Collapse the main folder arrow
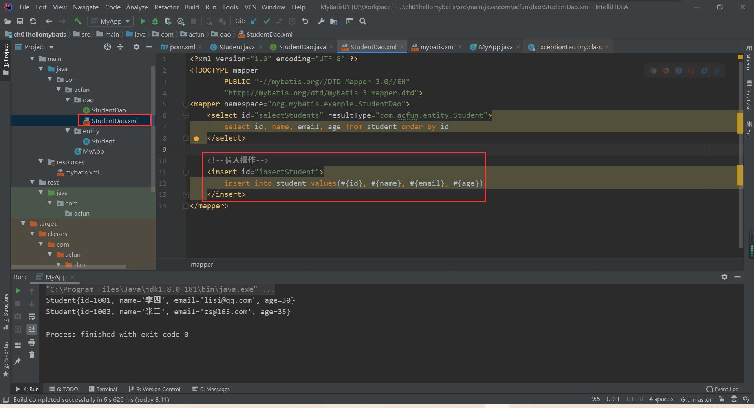 pyautogui.click(x=33, y=58)
